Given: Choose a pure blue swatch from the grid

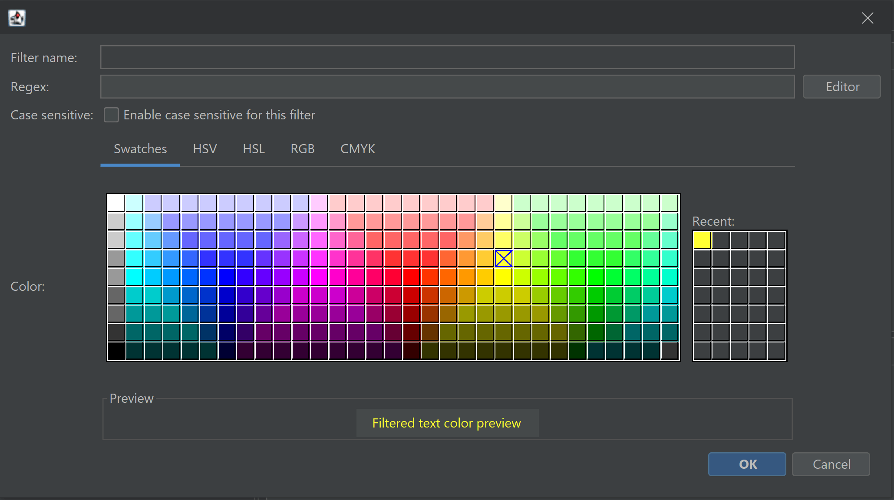Looking at the screenshot, I should click(227, 277).
